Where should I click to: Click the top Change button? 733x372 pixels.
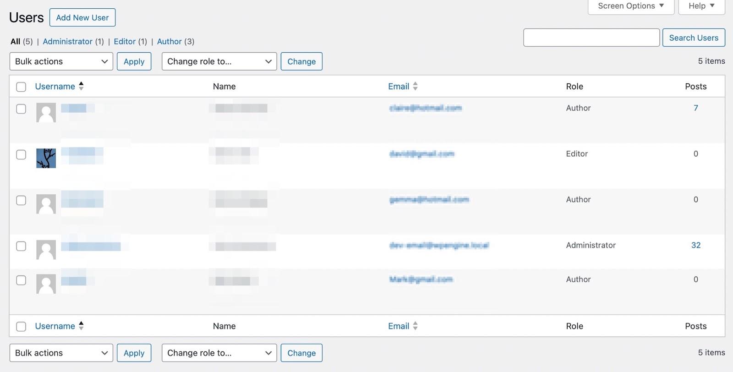click(x=301, y=61)
